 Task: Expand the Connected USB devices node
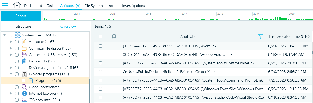11,54
